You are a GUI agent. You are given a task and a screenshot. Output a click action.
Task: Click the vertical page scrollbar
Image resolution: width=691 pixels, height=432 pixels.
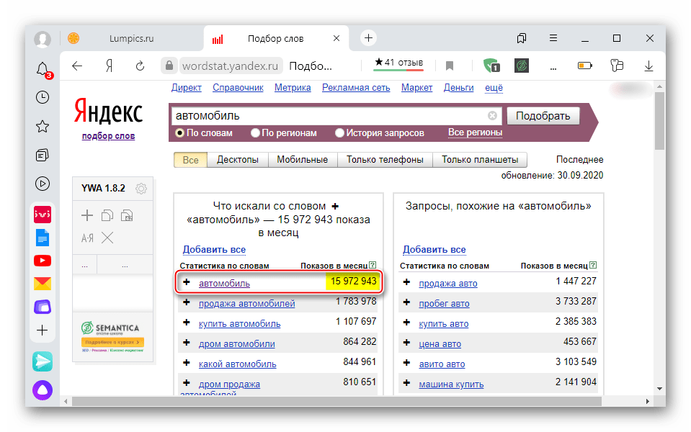(659, 121)
